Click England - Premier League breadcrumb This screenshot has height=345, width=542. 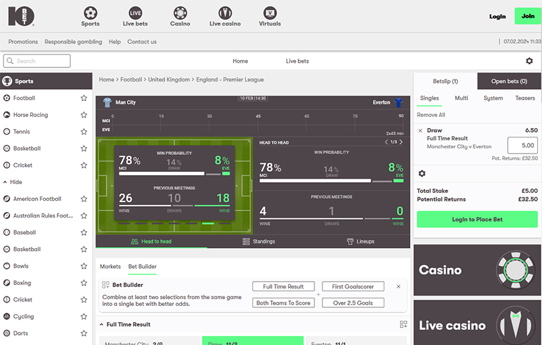[x=230, y=80]
